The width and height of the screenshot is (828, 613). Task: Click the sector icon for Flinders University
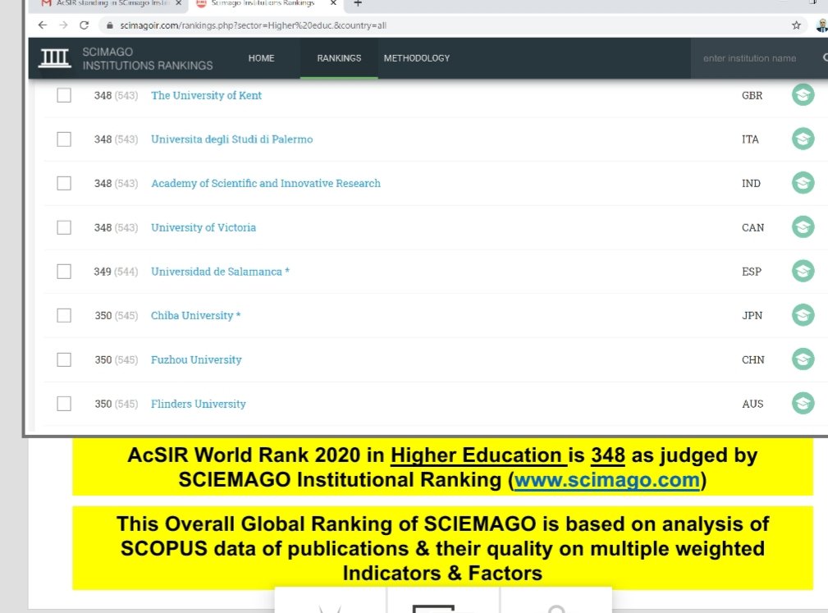803,404
